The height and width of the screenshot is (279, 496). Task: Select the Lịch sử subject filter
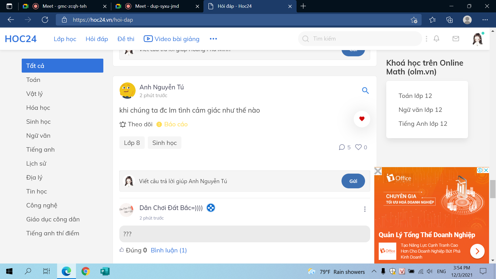pyautogui.click(x=36, y=164)
